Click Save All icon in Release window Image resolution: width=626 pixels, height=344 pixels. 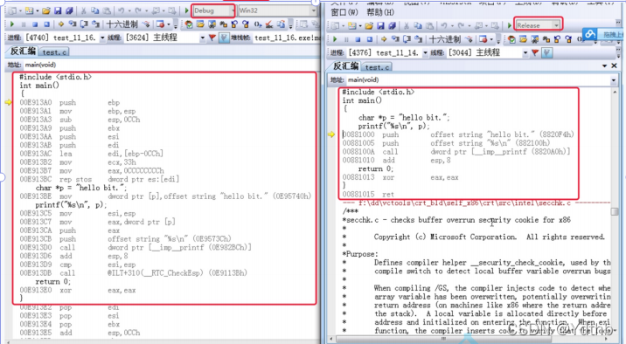(392, 26)
